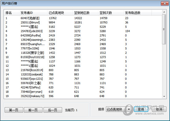Go to previous page with 前一页

point(33,110)
